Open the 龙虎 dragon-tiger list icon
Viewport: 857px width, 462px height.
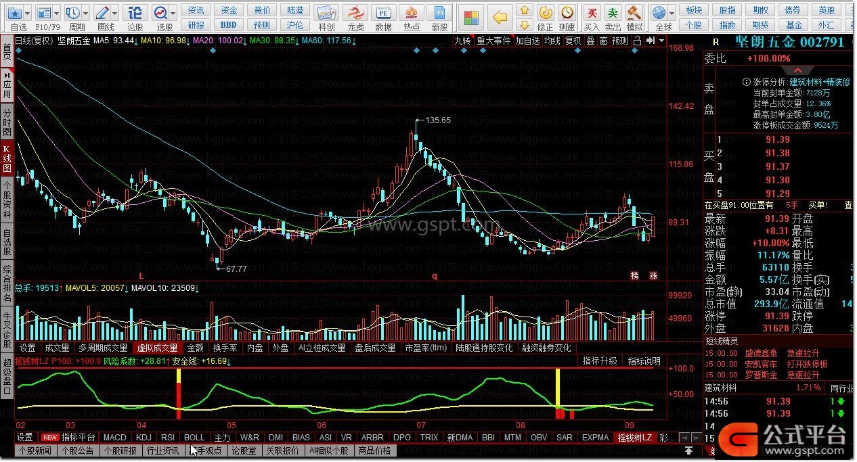click(x=355, y=13)
